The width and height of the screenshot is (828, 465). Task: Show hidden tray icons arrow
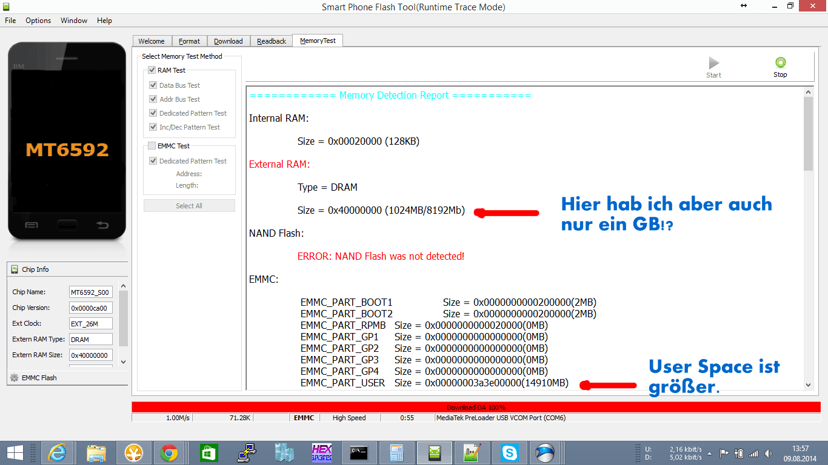point(710,453)
